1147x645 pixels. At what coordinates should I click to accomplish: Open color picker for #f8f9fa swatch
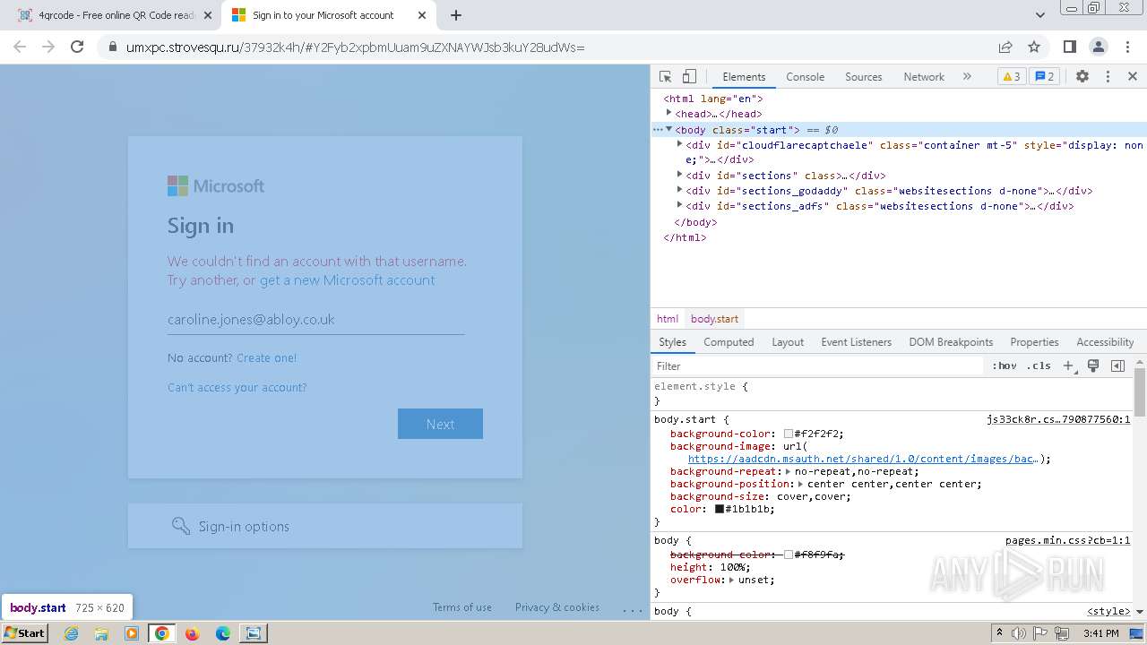coord(789,555)
